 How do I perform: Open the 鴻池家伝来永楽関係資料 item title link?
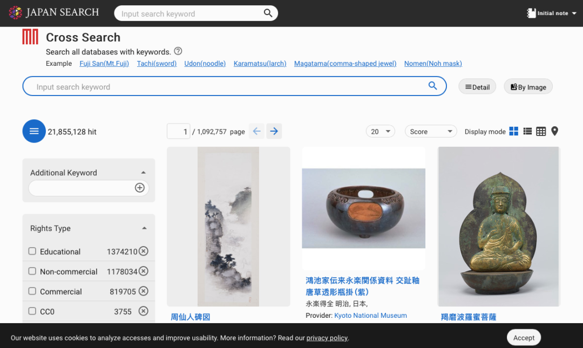(363, 286)
